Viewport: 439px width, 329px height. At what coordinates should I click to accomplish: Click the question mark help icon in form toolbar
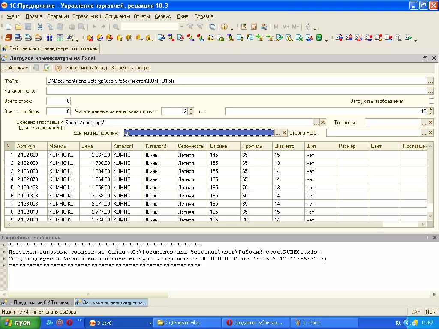(58, 68)
